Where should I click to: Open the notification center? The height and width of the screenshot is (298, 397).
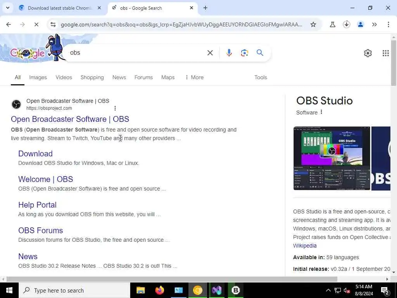pyautogui.click(x=385, y=290)
